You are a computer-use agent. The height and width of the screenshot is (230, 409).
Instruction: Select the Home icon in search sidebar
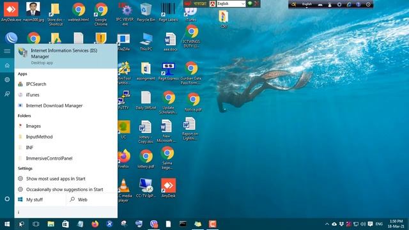coord(7,65)
